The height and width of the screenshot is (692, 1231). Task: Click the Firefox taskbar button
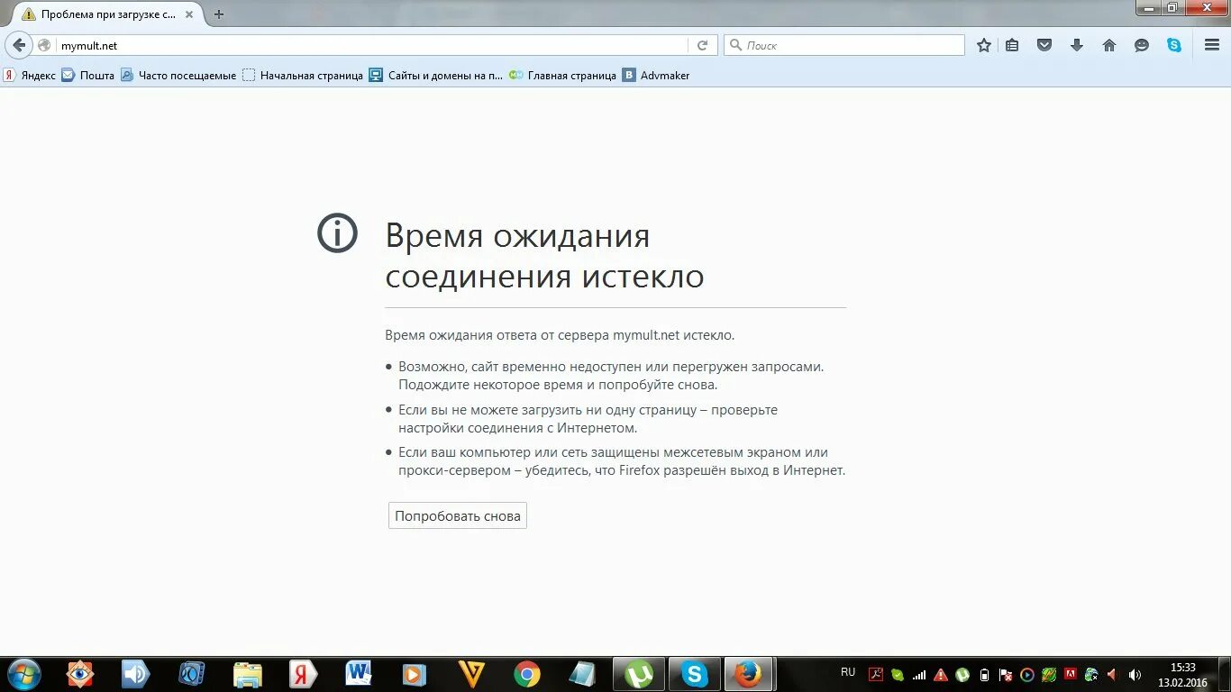(x=748, y=674)
